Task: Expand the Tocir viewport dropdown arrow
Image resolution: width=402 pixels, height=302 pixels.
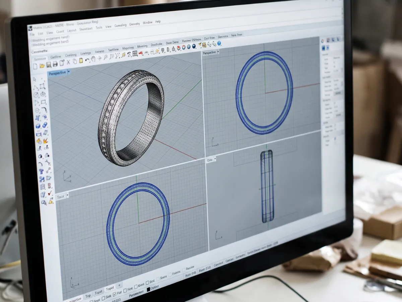Action: (67, 195)
